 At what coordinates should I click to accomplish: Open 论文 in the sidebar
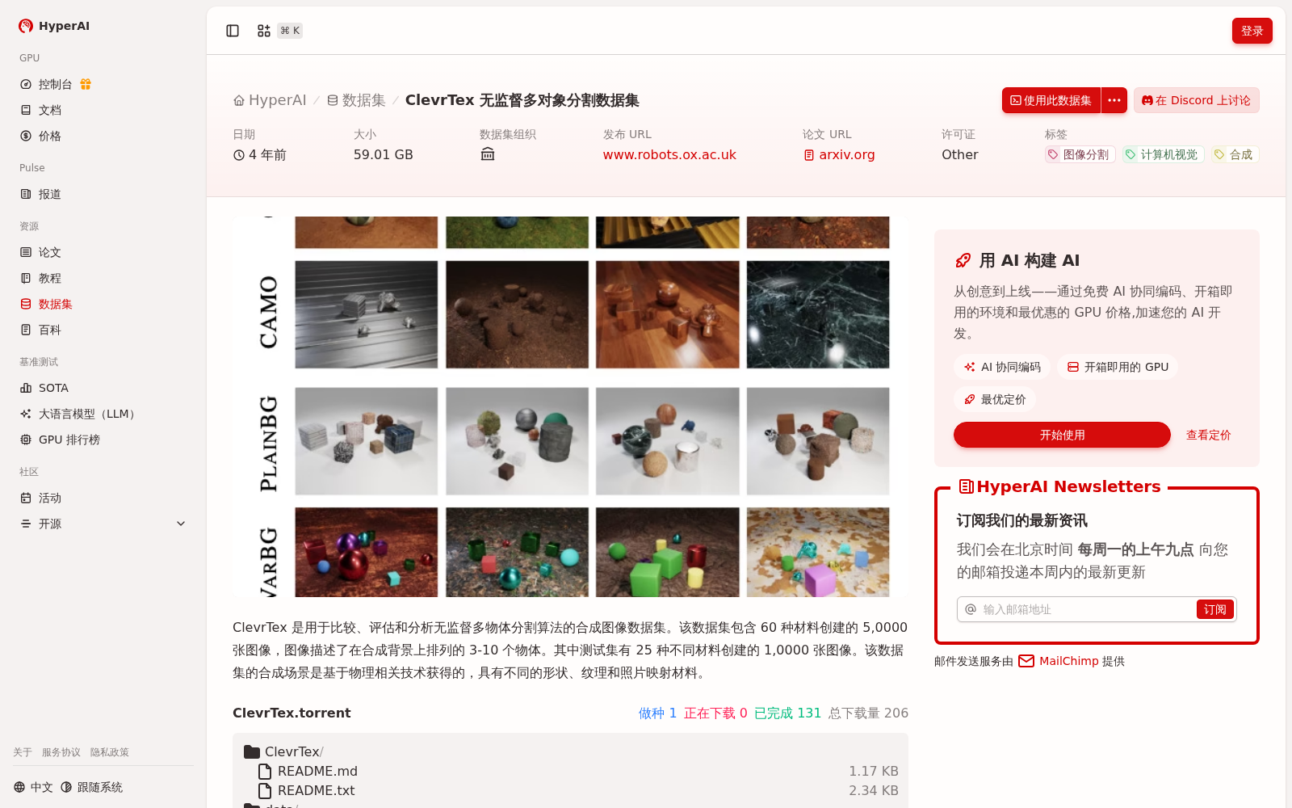(x=50, y=252)
